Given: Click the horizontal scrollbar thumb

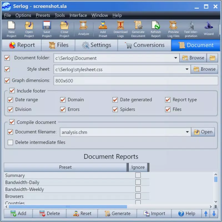Looking at the screenshot, I should pyautogui.click(x=68, y=206).
